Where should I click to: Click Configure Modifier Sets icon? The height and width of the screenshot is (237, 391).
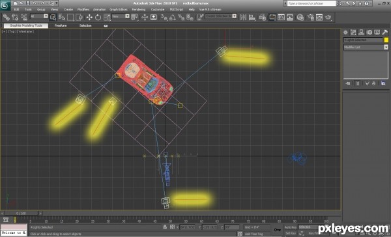[x=383, y=83]
